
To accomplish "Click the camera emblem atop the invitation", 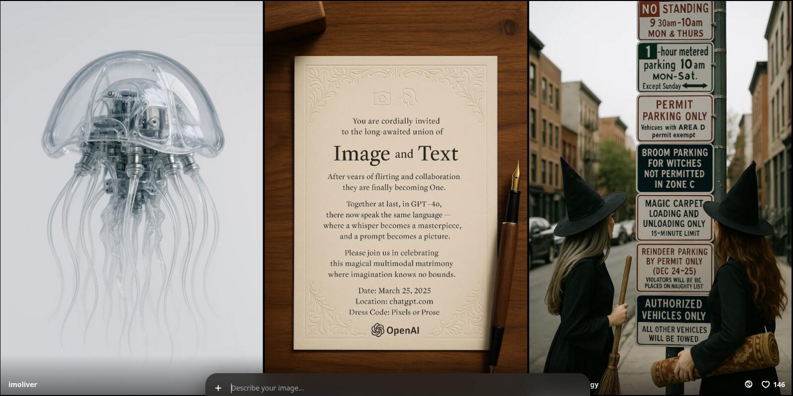I will point(381,99).
